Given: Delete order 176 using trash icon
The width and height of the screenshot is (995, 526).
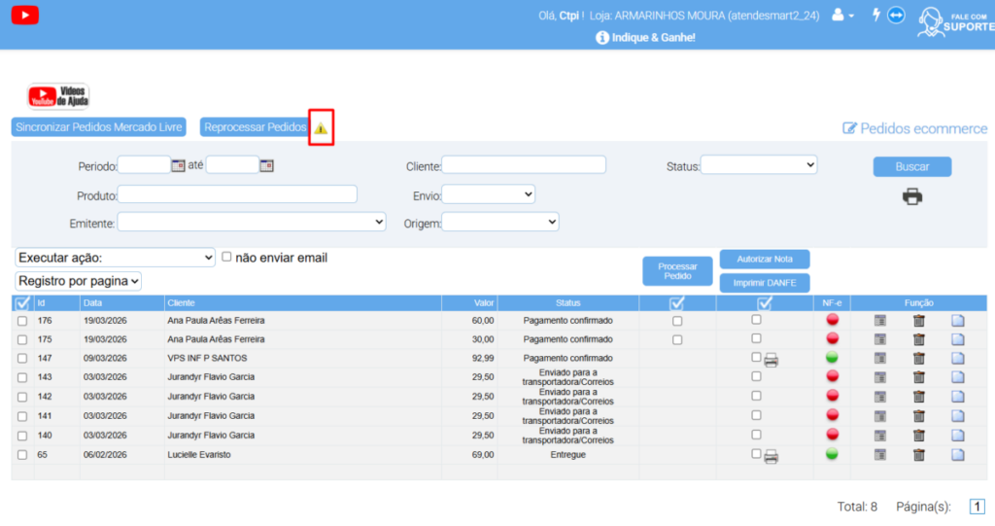Looking at the screenshot, I should click(x=918, y=321).
